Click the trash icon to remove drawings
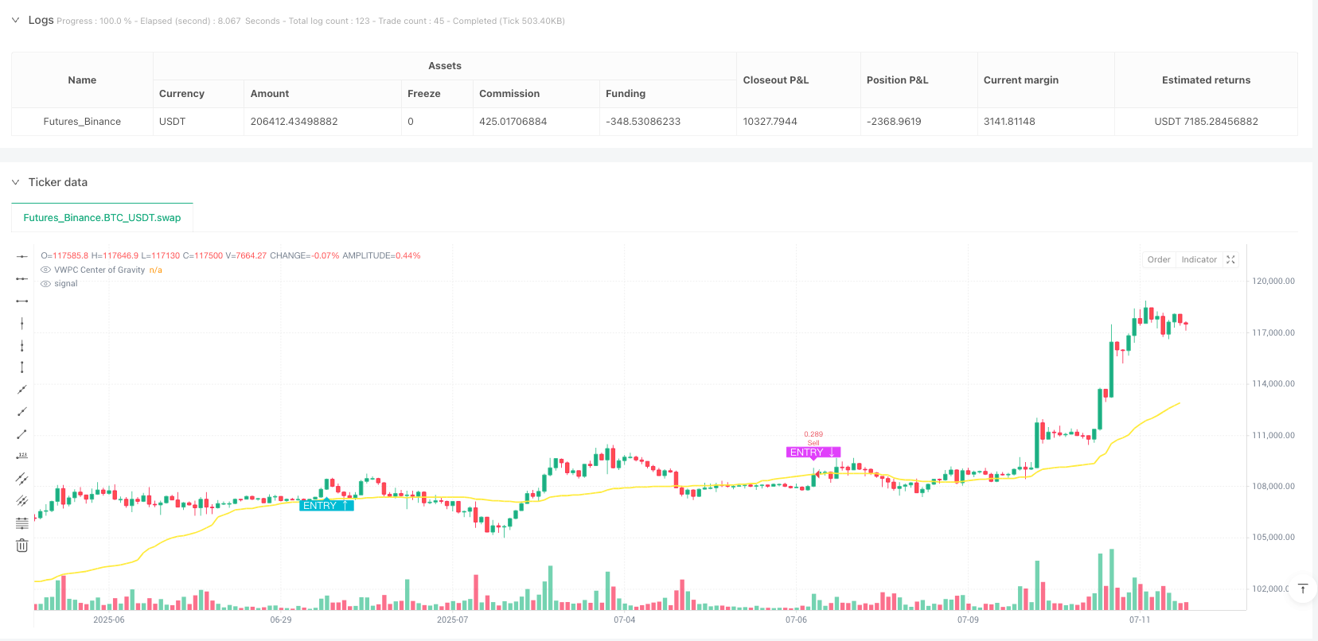This screenshot has height=641, width=1318. [22, 545]
